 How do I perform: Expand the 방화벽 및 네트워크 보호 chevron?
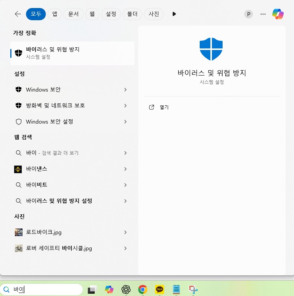click(125, 106)
